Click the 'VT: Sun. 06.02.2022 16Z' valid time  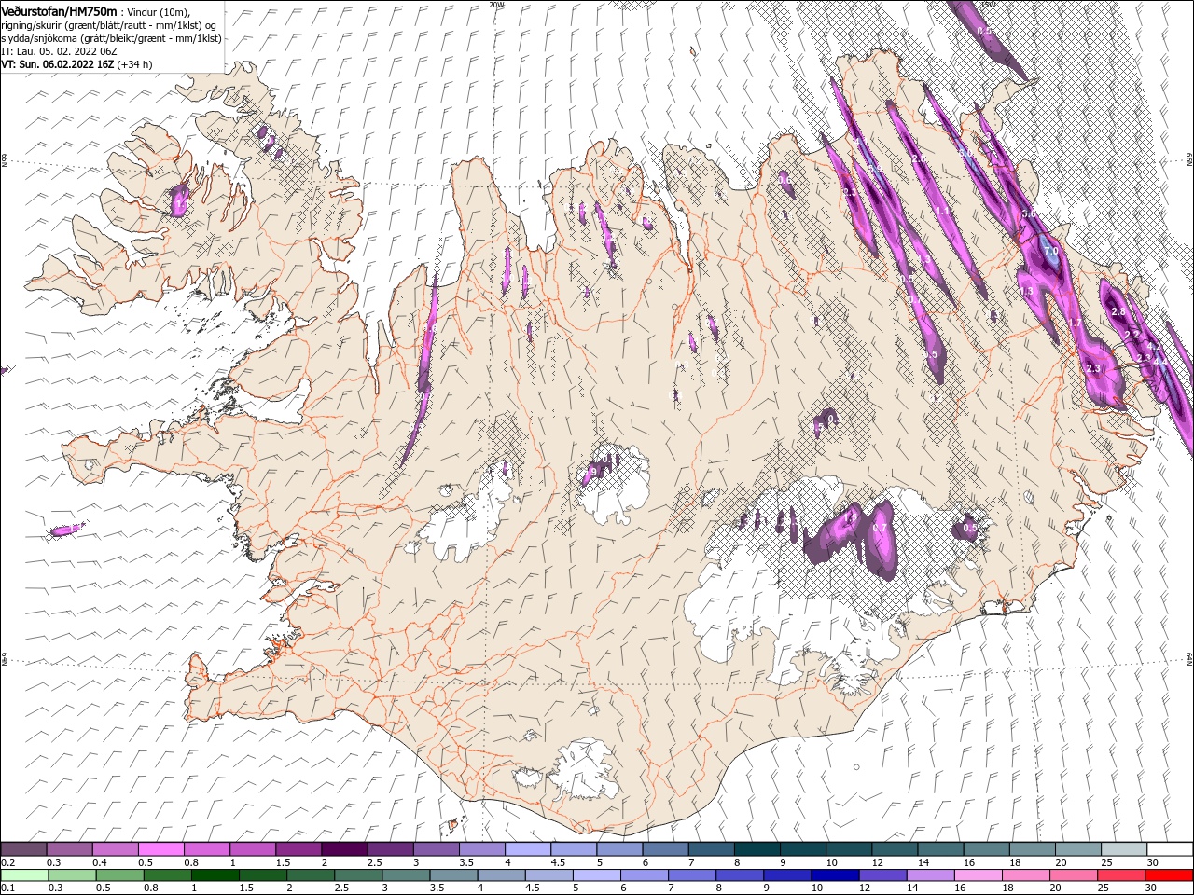click(57, 64)
